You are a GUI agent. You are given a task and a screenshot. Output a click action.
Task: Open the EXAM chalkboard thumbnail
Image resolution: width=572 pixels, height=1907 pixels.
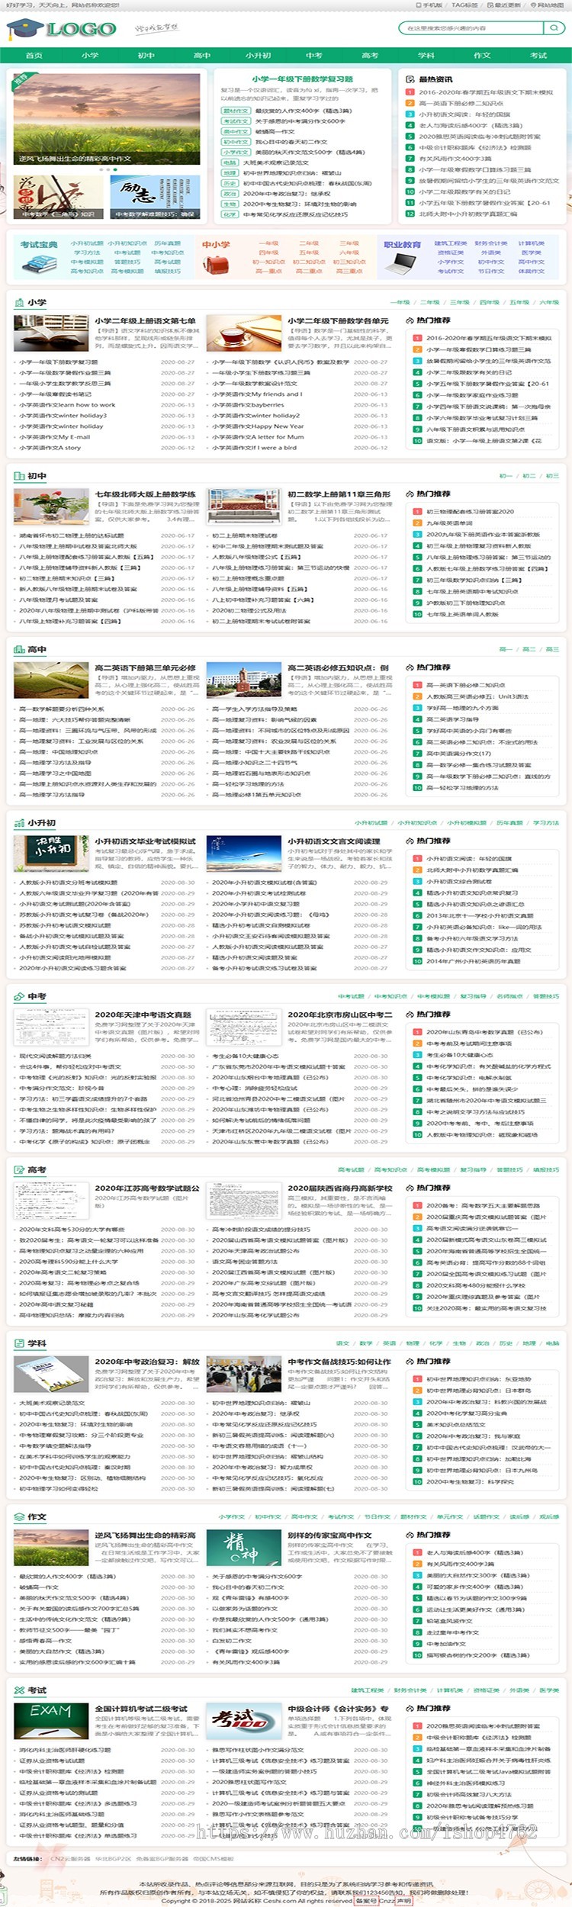pos(51,1721)
